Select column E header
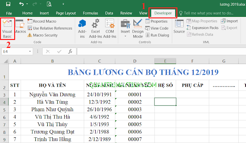The width and height of the screenshot is (246, 143). [165, 61]
